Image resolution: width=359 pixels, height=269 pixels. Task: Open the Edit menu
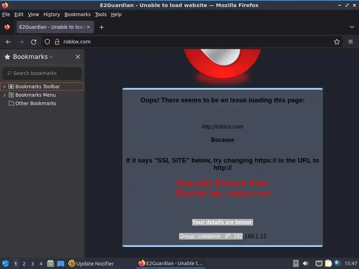click(19, 14)
